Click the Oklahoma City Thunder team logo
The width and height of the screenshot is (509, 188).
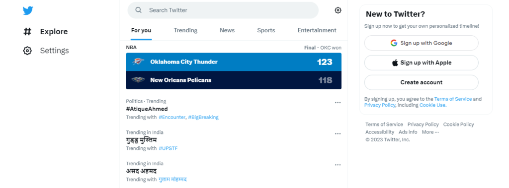tap(138, 62)
